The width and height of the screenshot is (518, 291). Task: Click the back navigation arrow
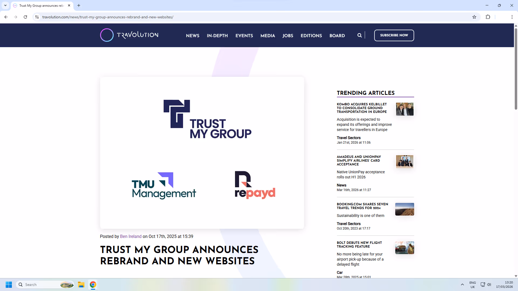6,17
